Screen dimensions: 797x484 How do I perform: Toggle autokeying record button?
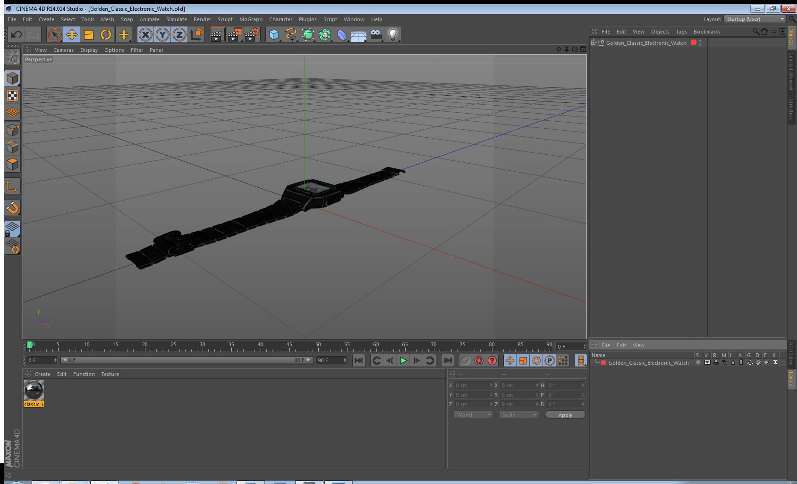pyautogui.click(x=479, y=360)
